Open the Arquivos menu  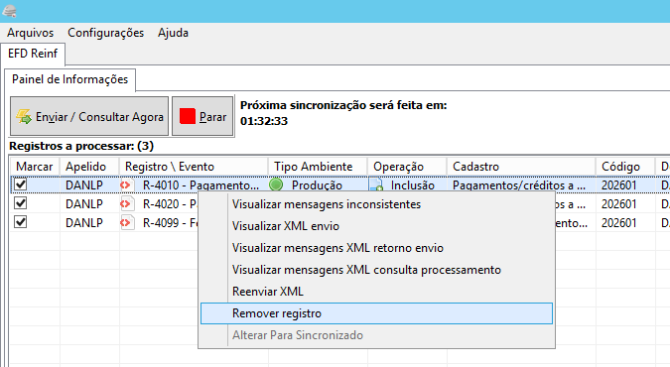click(31, 33)
